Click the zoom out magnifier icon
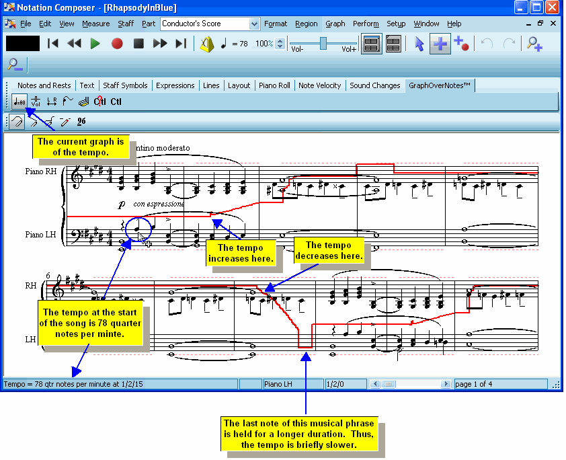Screen dimensions: 566x460 pyautogui.click(x=15, y=65)
